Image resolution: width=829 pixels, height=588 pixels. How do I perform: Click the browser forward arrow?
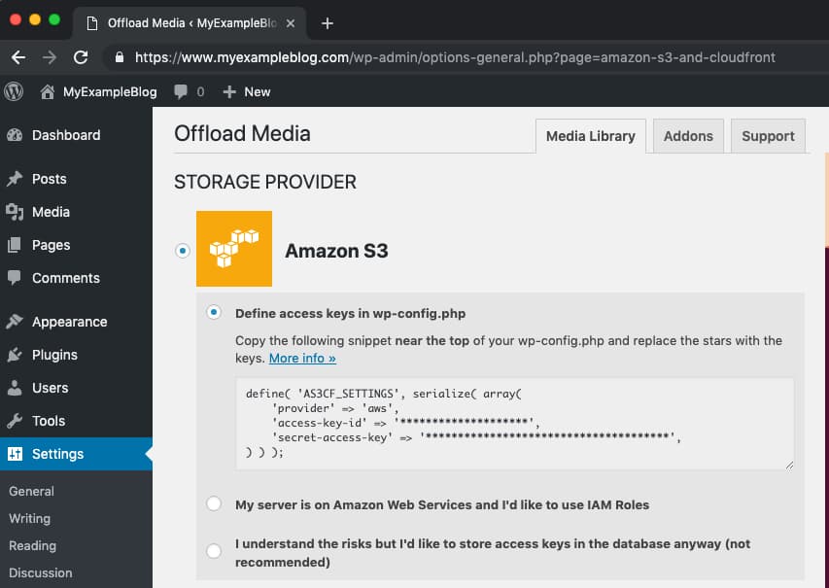point(50,57)
